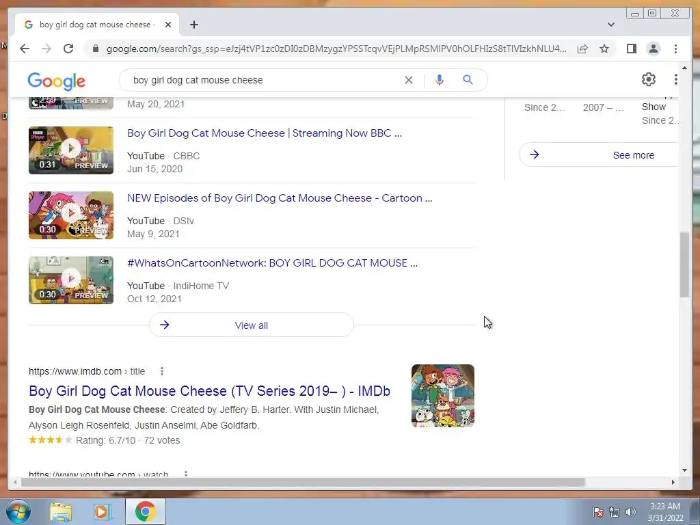Click the IMDb result show image
The height and width of the screenshot is (525, 700).
tap(442, 396)
